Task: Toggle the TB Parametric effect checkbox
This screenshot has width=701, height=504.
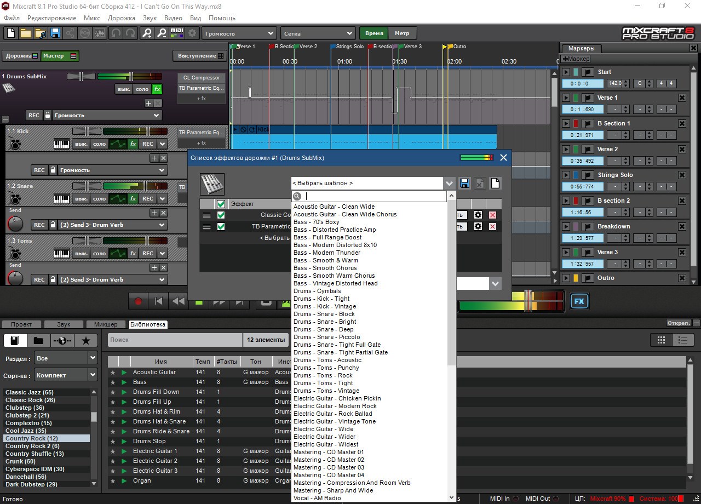Action: point(221,226)
